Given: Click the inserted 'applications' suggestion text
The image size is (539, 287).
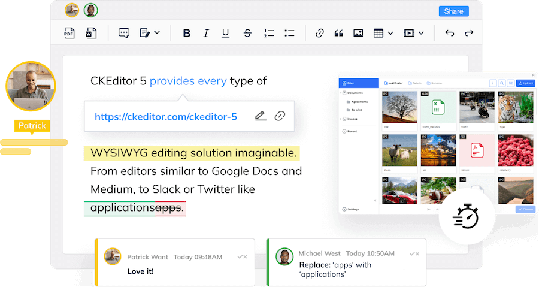Looking at the screenshot, I should coord(123,208).
